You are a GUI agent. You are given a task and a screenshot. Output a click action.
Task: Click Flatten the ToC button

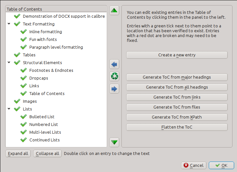(177, 127)
